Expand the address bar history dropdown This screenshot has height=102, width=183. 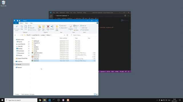[64, 35]
